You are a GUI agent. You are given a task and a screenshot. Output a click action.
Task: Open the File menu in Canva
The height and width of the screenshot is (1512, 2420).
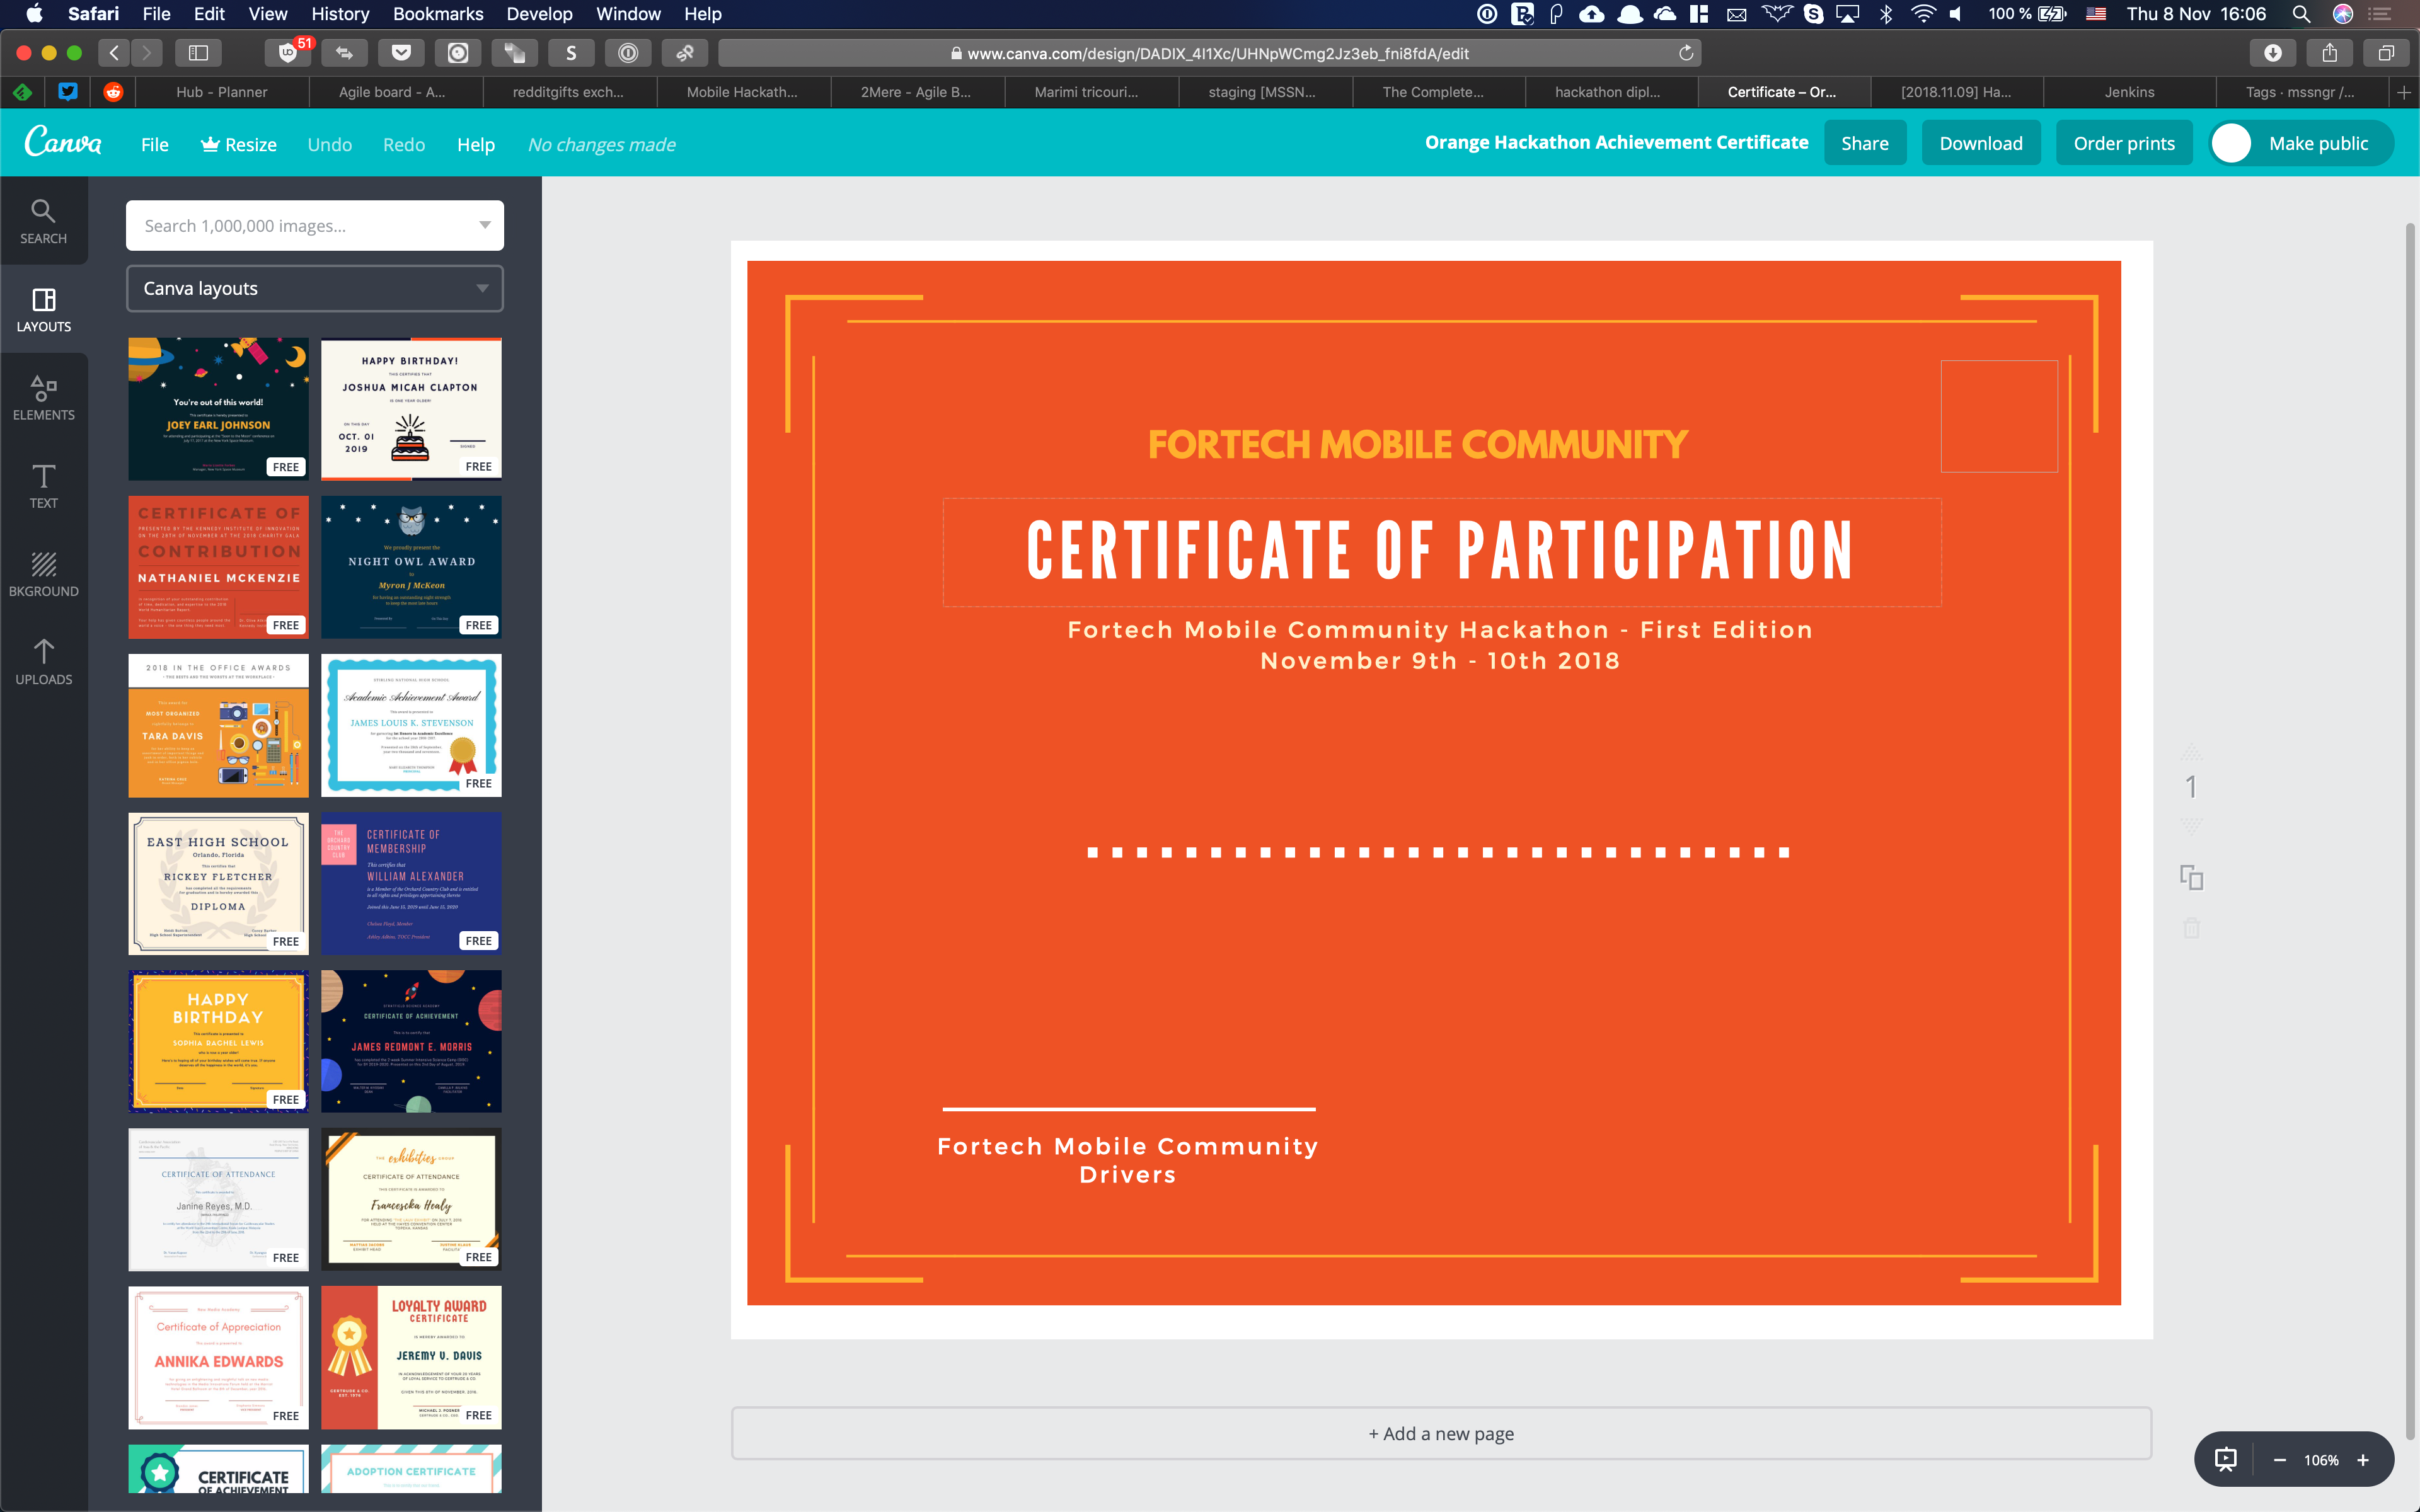(155, 144)
